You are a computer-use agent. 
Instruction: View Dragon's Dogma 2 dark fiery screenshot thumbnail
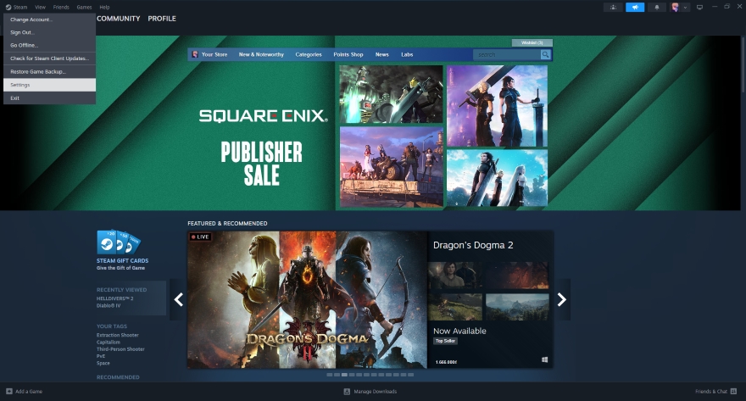(517, 276)
